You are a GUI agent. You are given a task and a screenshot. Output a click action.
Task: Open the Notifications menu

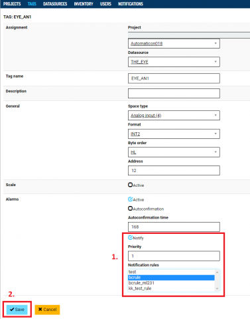coord(131,4)
